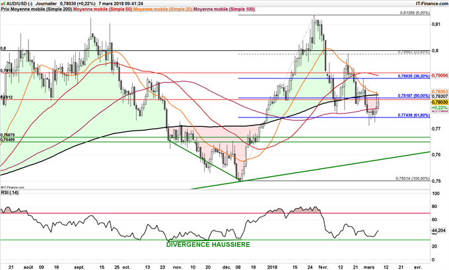This screenshot has height=270, width=449.
Task: Click the orange 0,78353 price tag
Action: pos(440,91)
